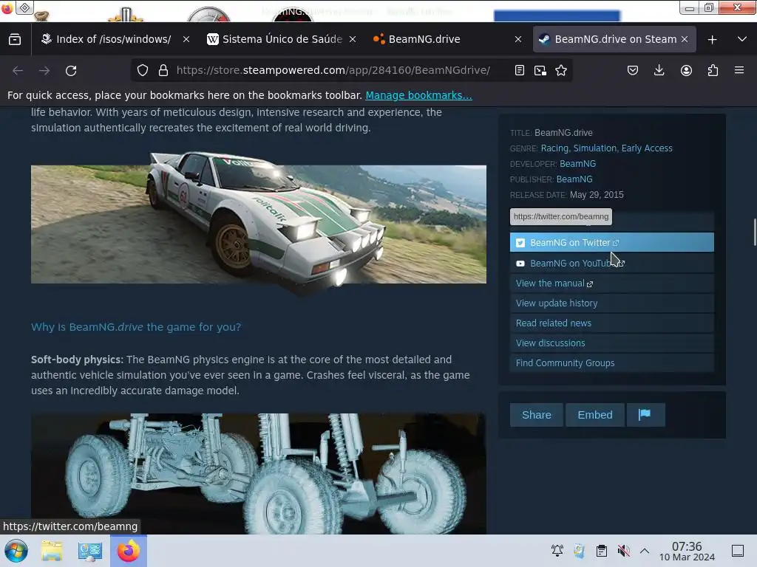Open the Pocket save icon
Image resolution: width=757 pixels, height=567 pixels.
click(633, 70)
